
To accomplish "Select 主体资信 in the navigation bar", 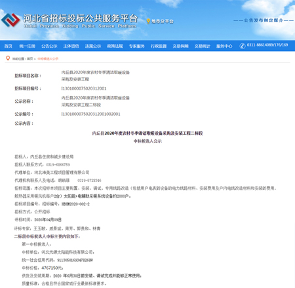I will click(x=71, y=46).
